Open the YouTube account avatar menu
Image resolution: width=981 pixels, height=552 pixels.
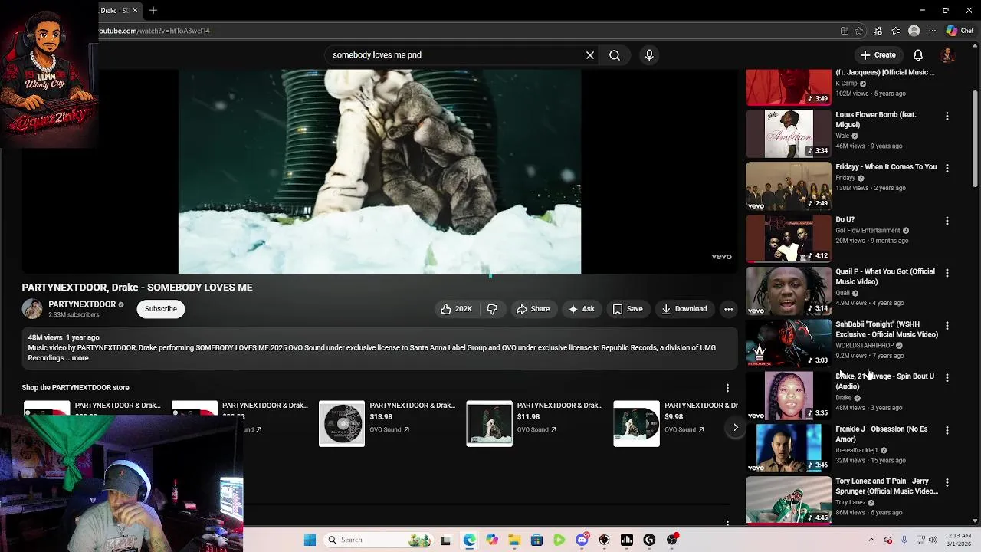pos(948,55)
